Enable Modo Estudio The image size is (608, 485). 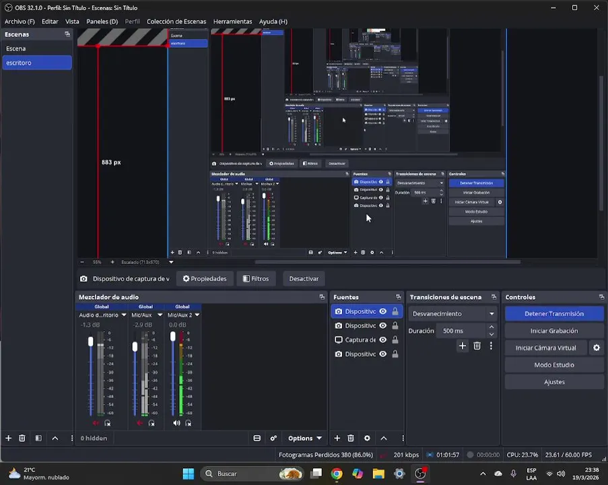pyautogui.click(x=554, y=364)
